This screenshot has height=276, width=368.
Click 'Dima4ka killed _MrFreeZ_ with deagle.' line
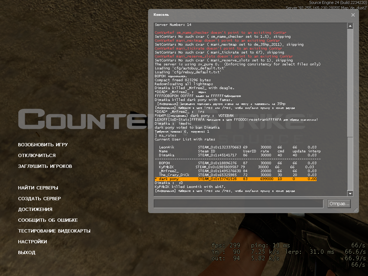(194, 88)
